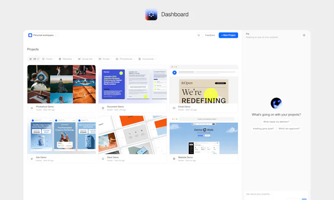The height and width of the screenshot is (200, 334).
Task: Click the megaphone icon beside Ads Demo
Action: pos(32,159)
